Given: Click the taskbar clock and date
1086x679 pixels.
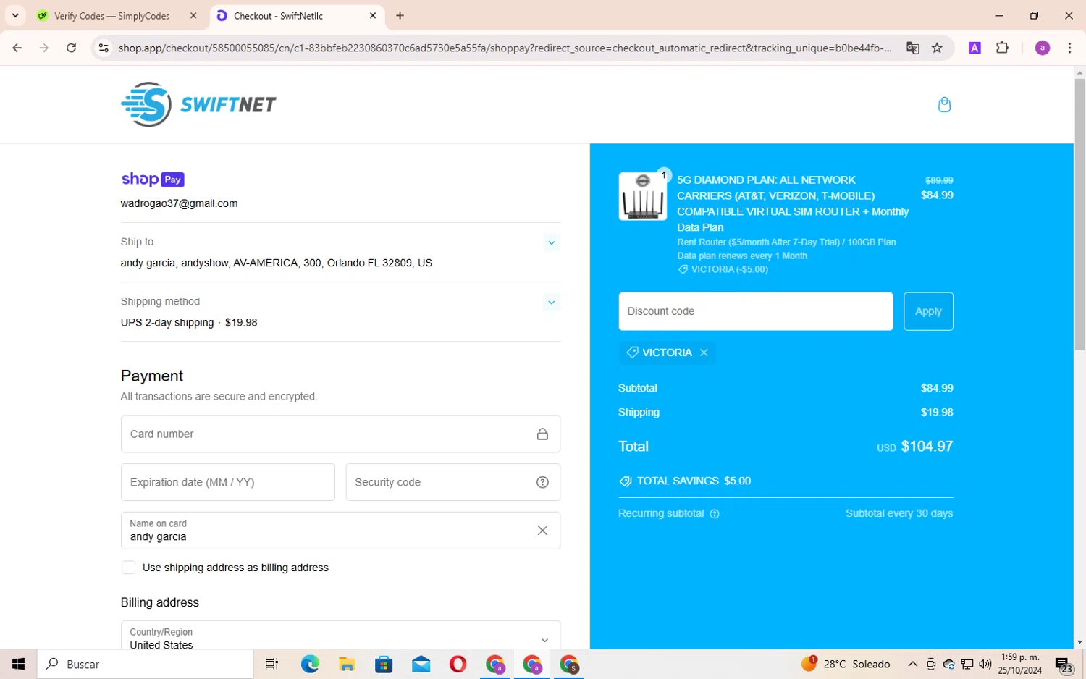Looking at the screenshot, I should point(1020,664).
